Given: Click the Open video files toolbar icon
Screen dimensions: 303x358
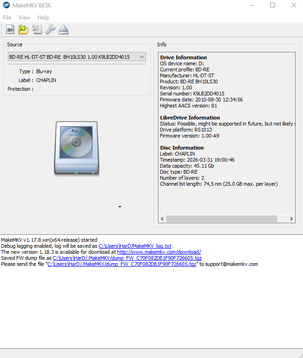Looking at the screenshot, I should [10, 30].
